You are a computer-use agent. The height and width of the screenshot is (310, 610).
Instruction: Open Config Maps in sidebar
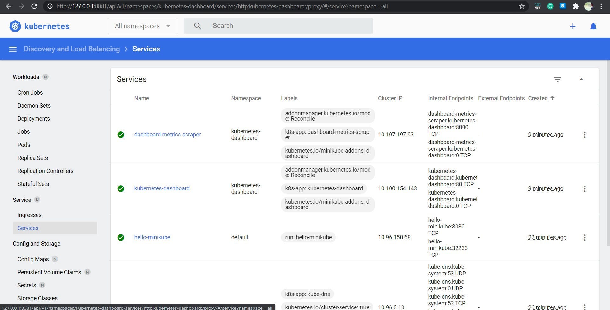(x=33, y=259)
